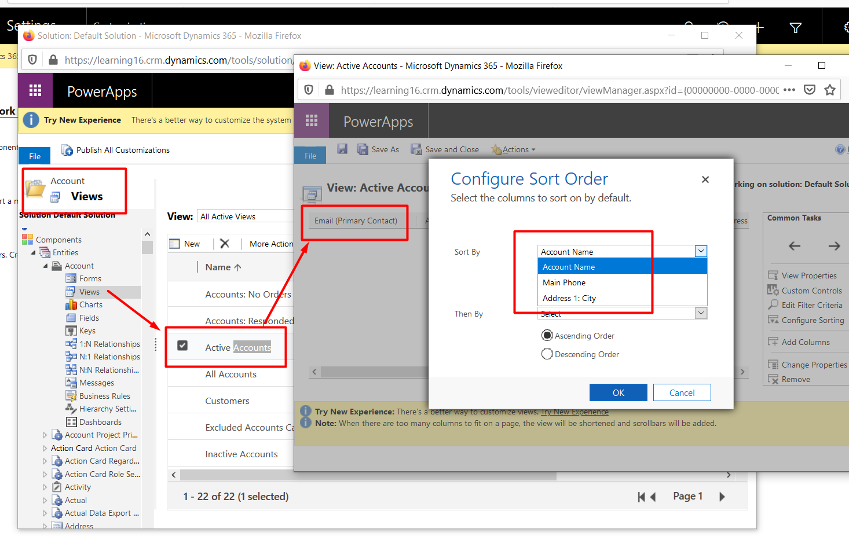Screen dimensions: 849x536
Task: Open the Dashboards node under Account
Action: (x=94, y=422)
